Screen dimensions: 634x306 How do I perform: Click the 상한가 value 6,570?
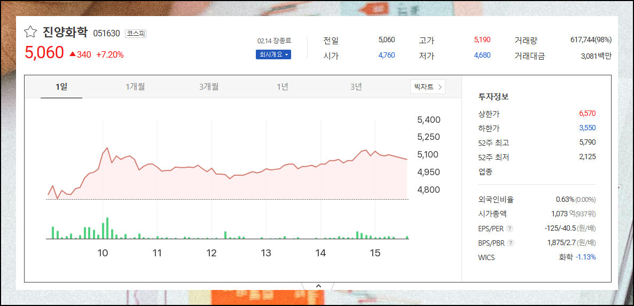pos(587,114)
